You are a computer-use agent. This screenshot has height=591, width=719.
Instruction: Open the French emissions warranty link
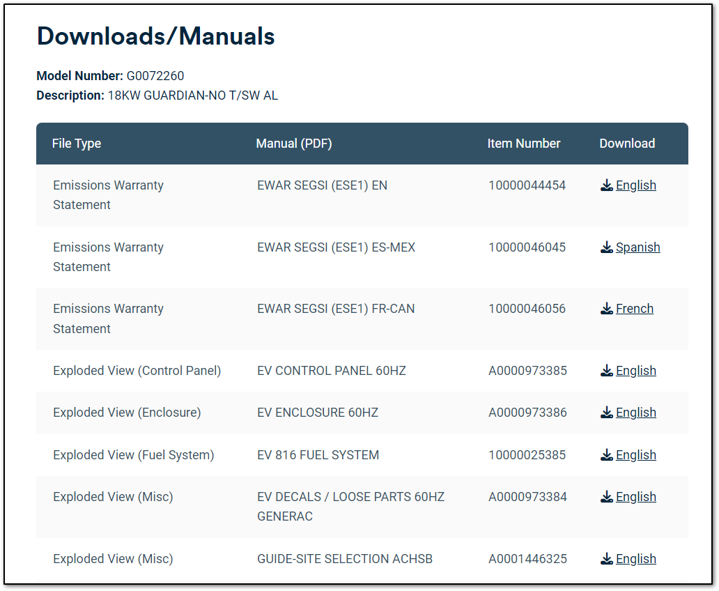click(x=634, y=309)
